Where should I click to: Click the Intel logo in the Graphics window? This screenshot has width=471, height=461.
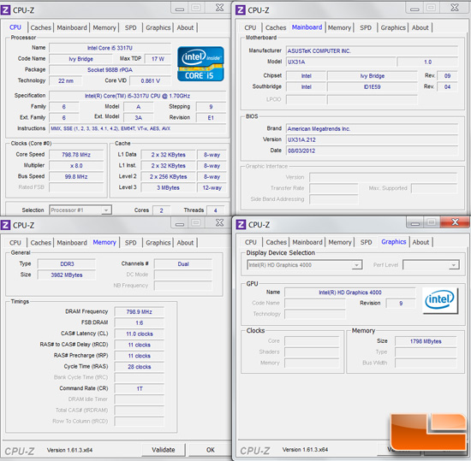[x=440, y=300]
